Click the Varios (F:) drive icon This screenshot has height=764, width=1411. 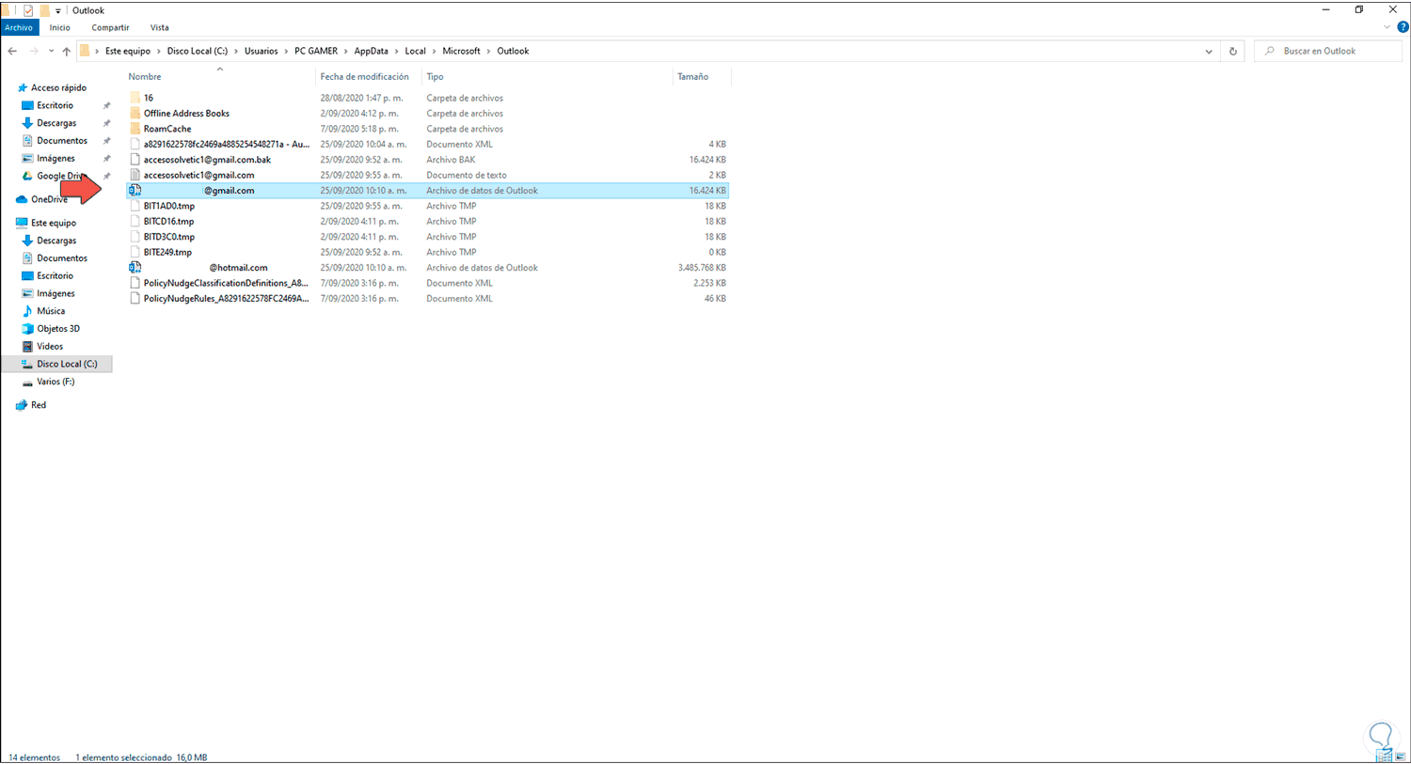coord(27,382)
